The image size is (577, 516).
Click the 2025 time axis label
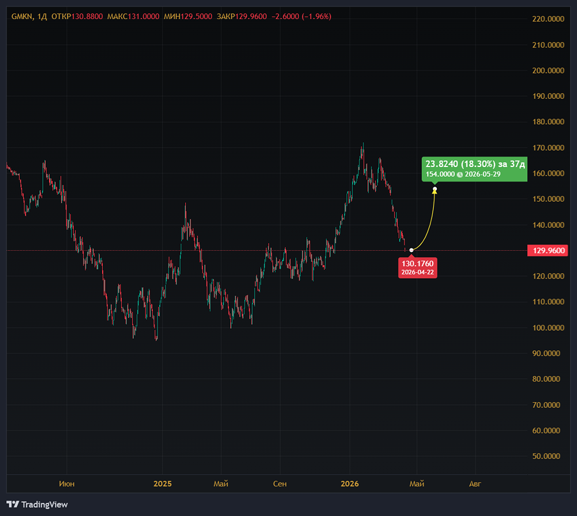point(162,484)
